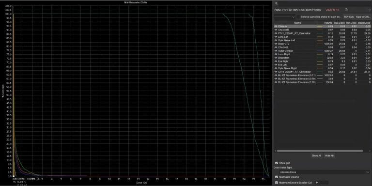Toggle Maximum Dose to Display checkbox
The width and height of the screenshot is (372, 186).
(x=277, y=183)
